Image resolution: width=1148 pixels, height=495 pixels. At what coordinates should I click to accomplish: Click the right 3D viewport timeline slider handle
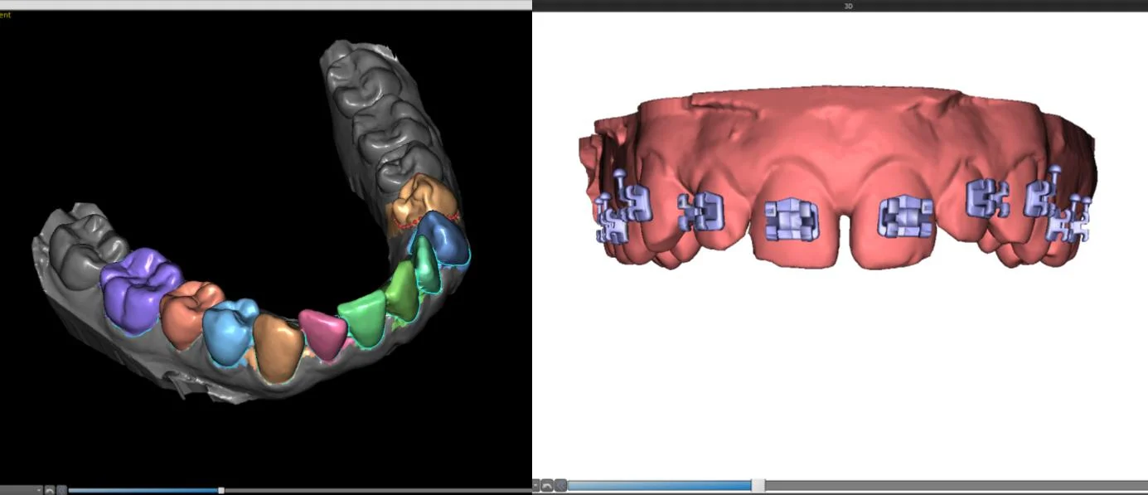tap(758, 485)
